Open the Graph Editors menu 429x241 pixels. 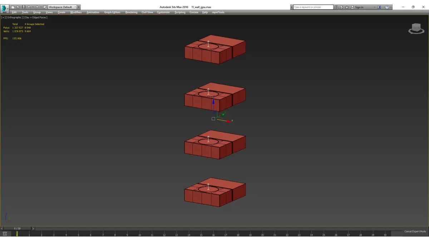click(112, 12)
